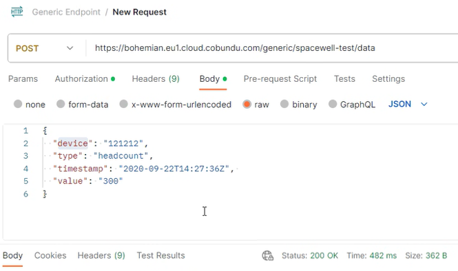
Task: Switch to the Tests tab
Action: [x=344, y=79]
